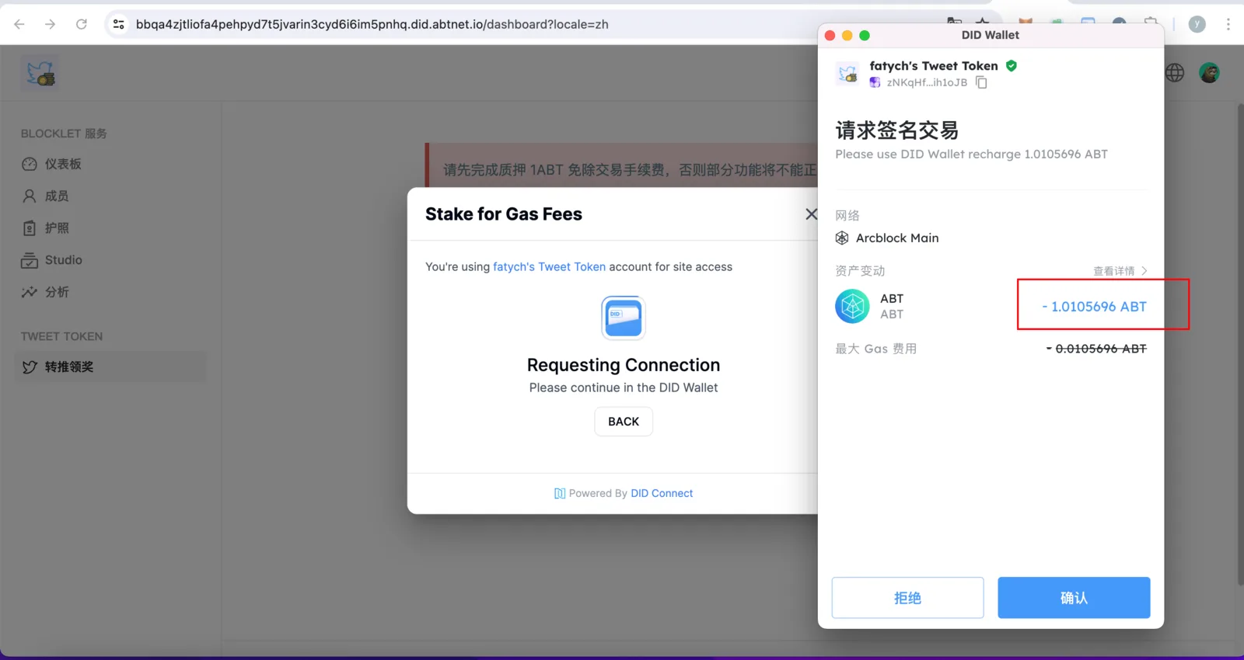This screenshot has height=660, width=1244.
Task: Click the DID avatar beside zNKqHf address
Action: 875,82
